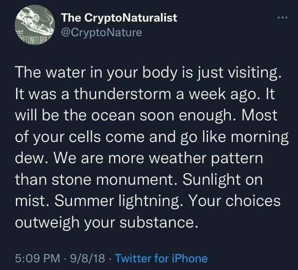Click the 5:09 PM timestamp
This screenshot has height=270, width=298.
pyautogui.click(x=35, y=258)
